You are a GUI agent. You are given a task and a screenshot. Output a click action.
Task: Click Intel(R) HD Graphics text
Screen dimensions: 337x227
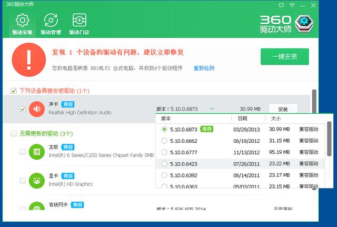point(71,184)
